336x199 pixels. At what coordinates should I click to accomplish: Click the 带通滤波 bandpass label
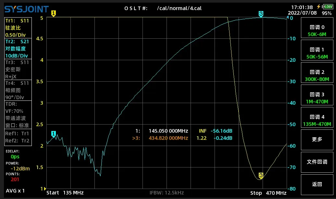16,118
